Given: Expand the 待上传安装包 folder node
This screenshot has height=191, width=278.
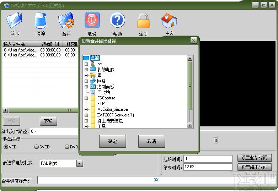Looking at the screenshot, I should [x=86, y=121].
